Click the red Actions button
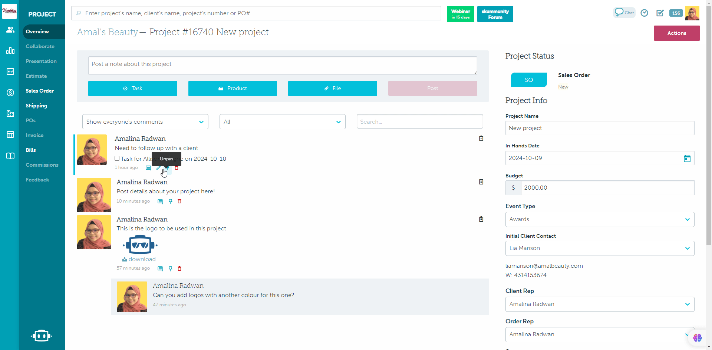 [676, 33]
